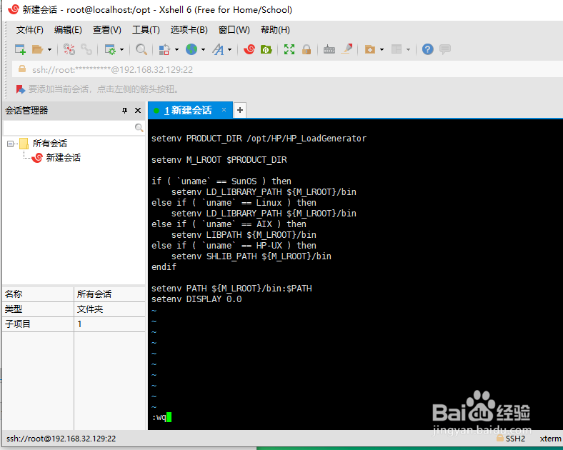Image resolution: width=563 pixels, height=450 pixels.
Task: Open the 查看(V) menu
Action: coord(107,30)
